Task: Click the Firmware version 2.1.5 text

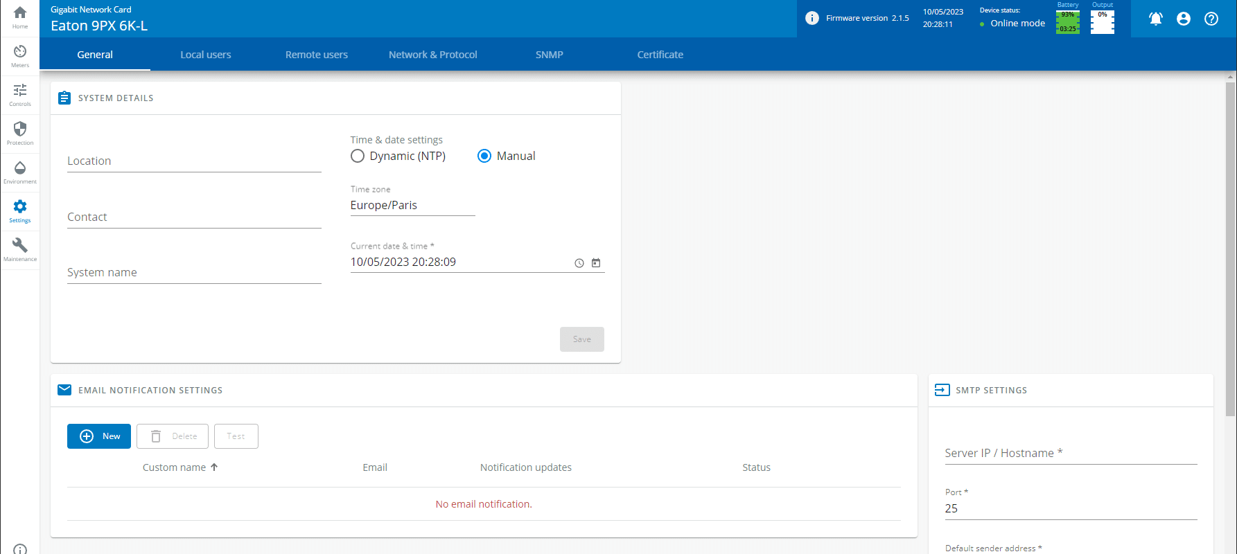Action: (868, 18)
